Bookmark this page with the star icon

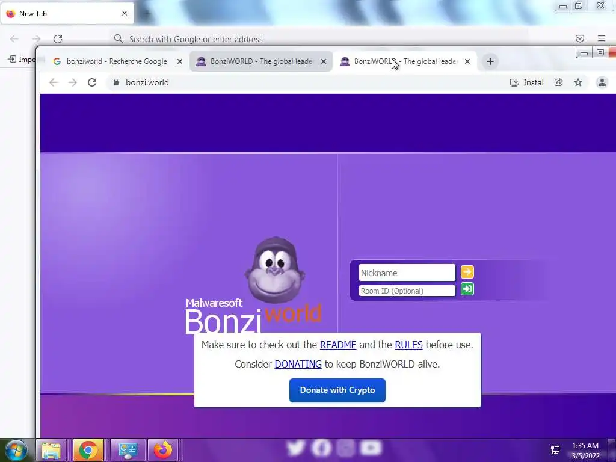[578, 82]
